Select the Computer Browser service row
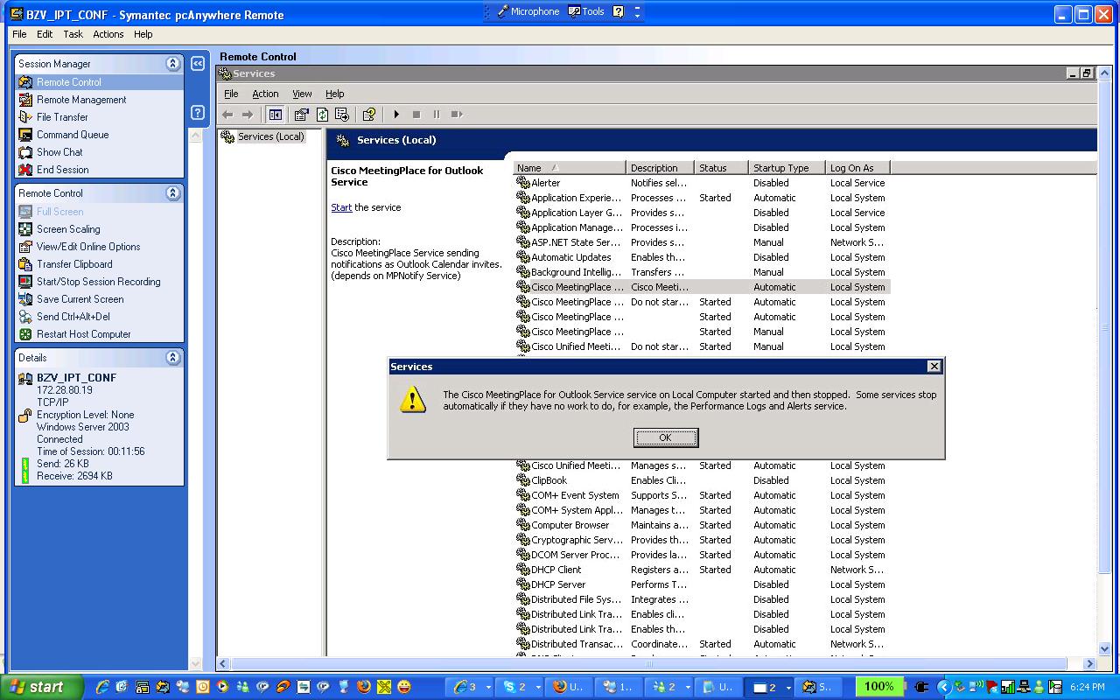 click(702, 525)
